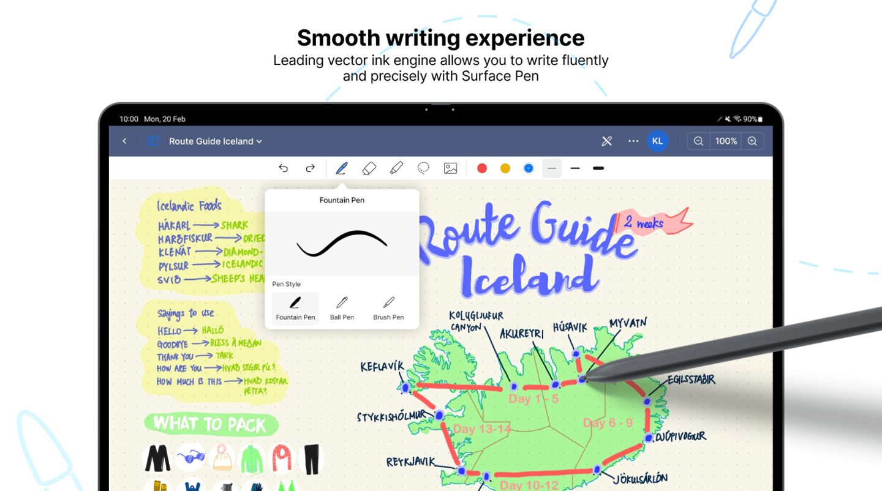Pick the red color swatch
The image size is (882, 491).
point(482,168)
